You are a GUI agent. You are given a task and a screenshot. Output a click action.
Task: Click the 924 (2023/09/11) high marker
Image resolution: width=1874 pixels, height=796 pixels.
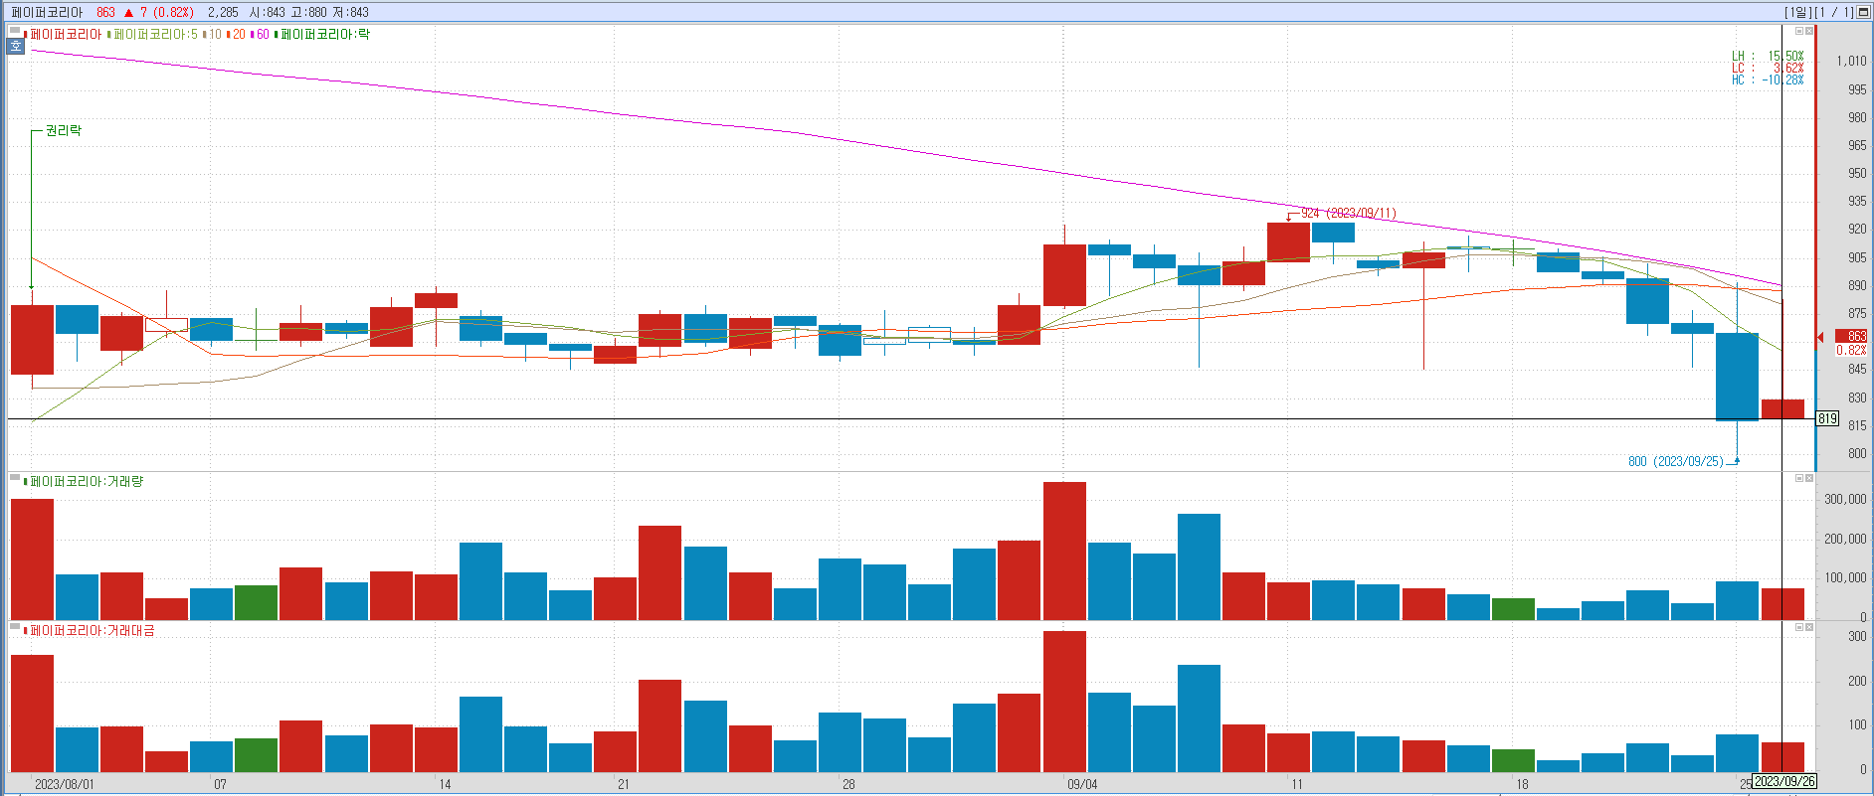1348,214
